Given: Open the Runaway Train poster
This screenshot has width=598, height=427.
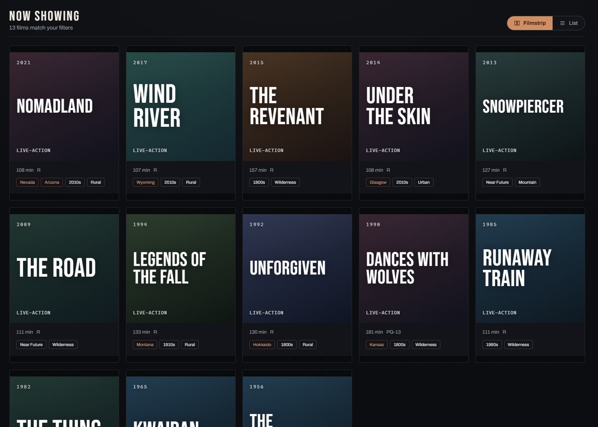Looking at the screenshot, I should (530, 269).
